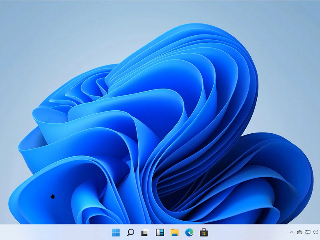Open Search via the magnifier icon
320x240 pixels.
130,233
